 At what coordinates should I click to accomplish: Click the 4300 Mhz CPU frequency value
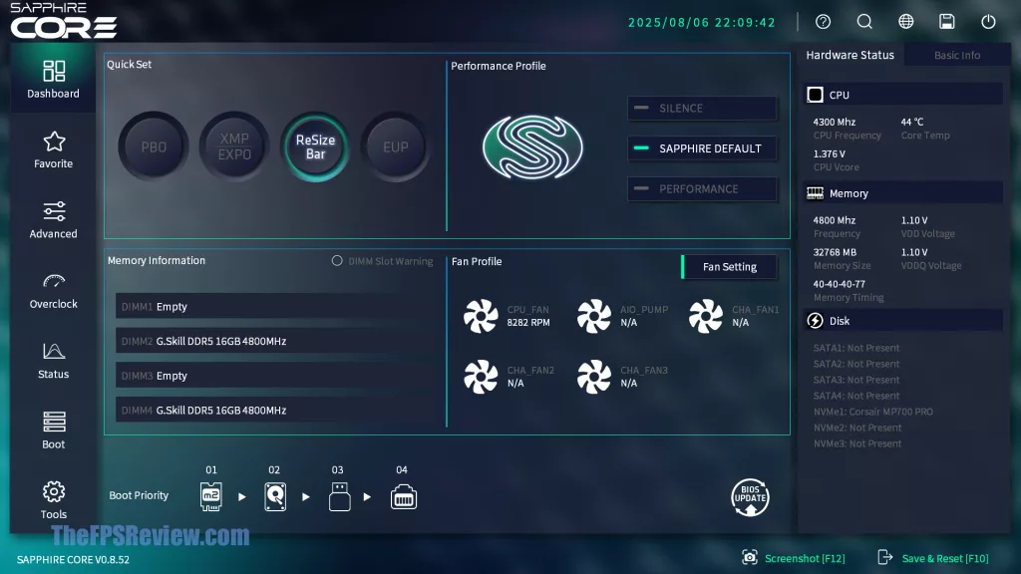pos(835,122)
